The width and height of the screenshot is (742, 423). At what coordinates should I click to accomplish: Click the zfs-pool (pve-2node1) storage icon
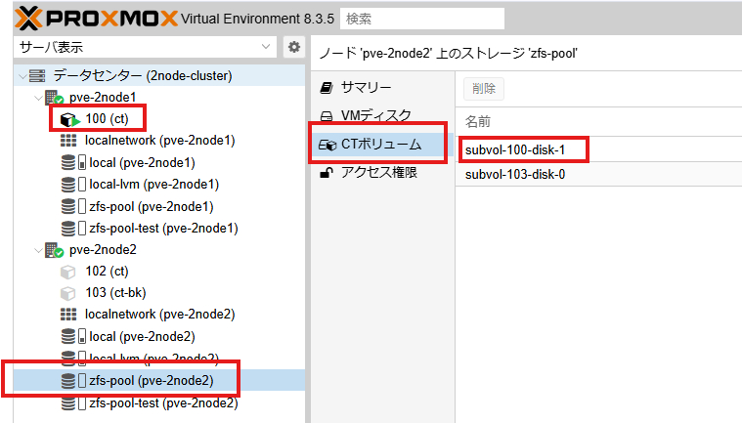[73, 206]
